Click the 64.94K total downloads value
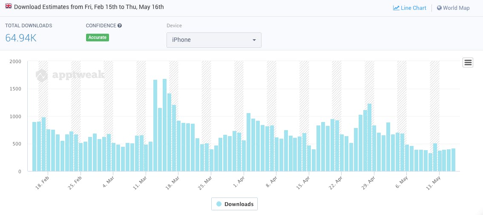The width and height of the screenshot is (483, 215). [x=21, y=38]
